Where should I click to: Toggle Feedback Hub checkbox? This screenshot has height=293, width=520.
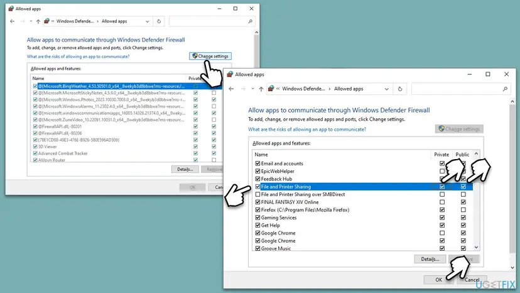coord(257,179)
